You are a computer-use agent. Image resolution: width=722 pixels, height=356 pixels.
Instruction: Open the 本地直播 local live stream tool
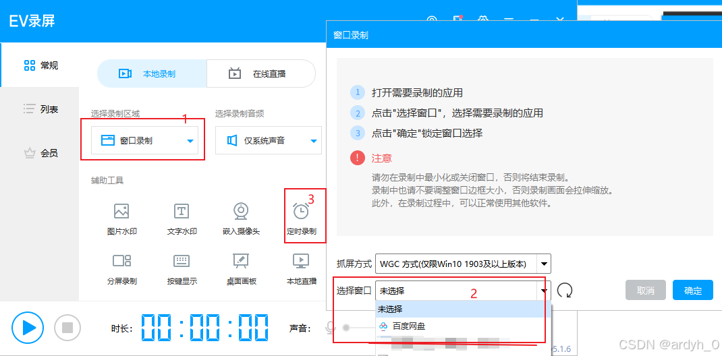click(301, 270)
